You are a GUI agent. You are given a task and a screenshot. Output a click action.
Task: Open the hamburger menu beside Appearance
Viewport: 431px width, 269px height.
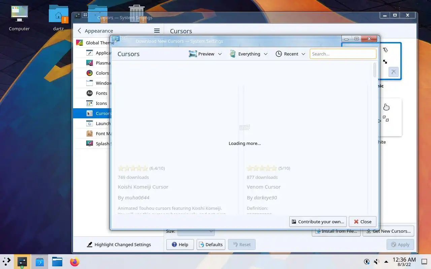click(x=157, y=31)
